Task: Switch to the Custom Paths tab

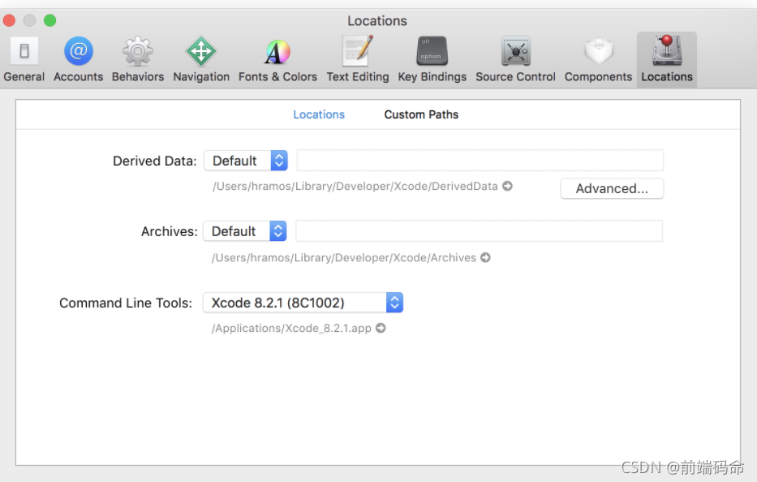Action: click(421, 114)
